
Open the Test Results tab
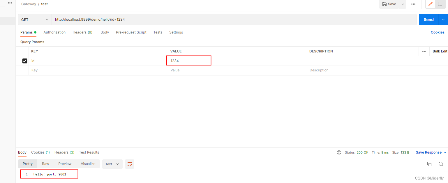tap(89, 152)
